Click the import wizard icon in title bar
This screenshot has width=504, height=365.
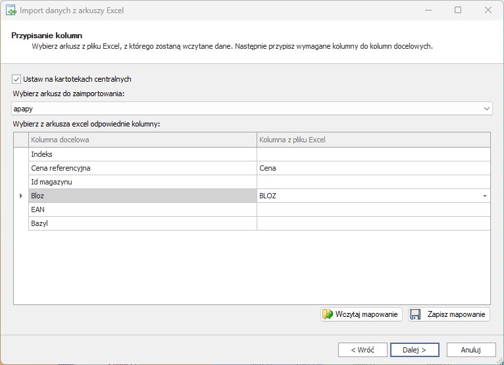11,11
